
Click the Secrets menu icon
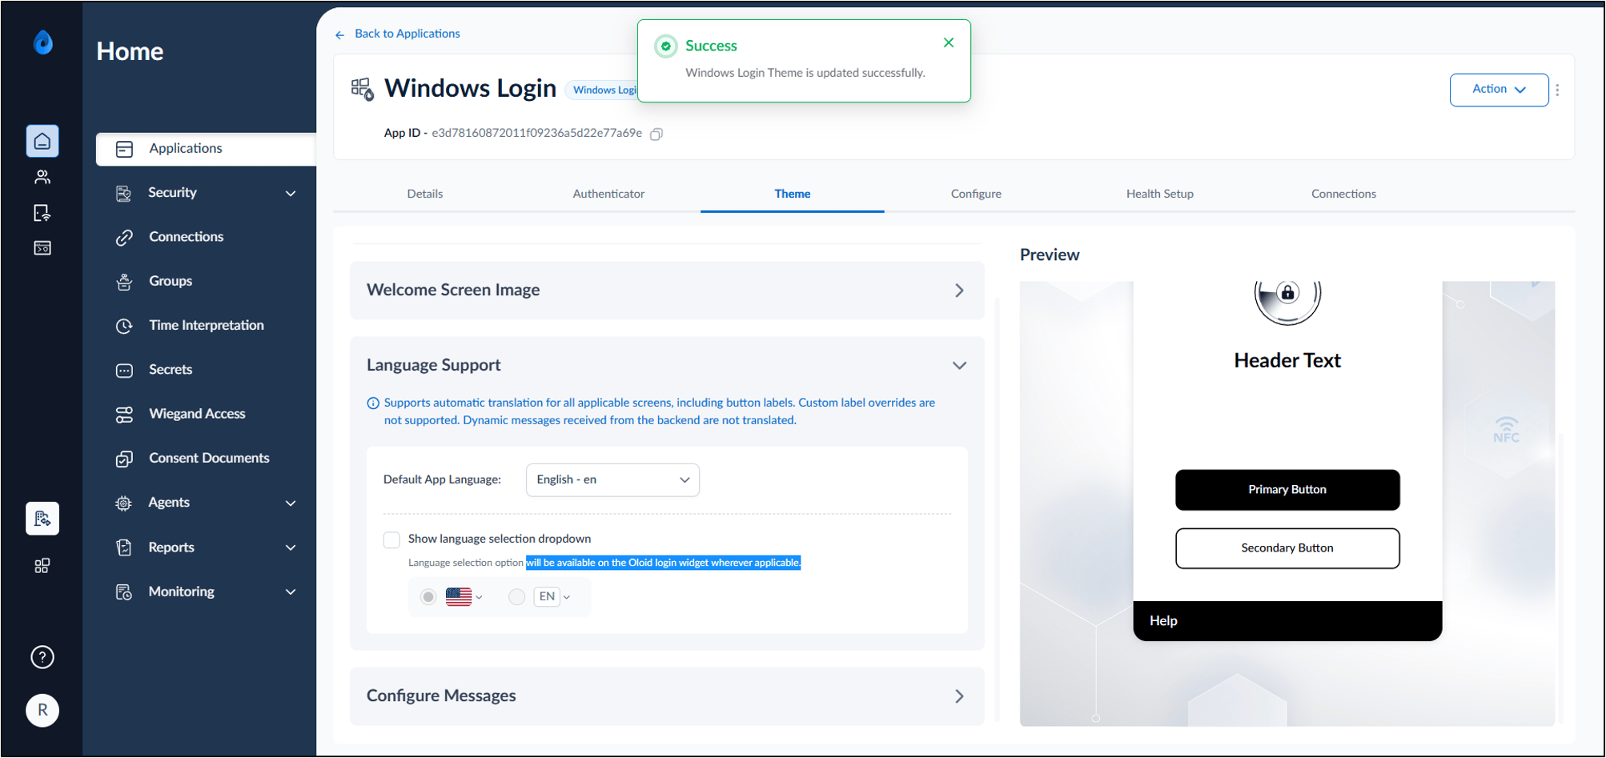[124, 370]
